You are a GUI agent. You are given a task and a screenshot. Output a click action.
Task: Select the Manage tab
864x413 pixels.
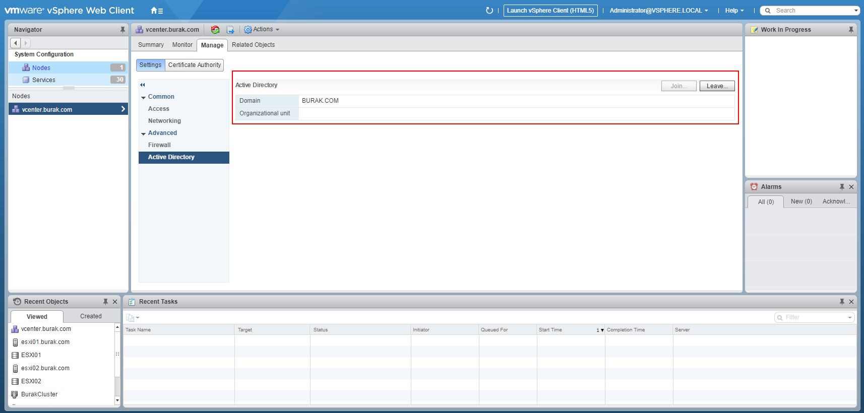pyautogui.click(x=212, y=45)
